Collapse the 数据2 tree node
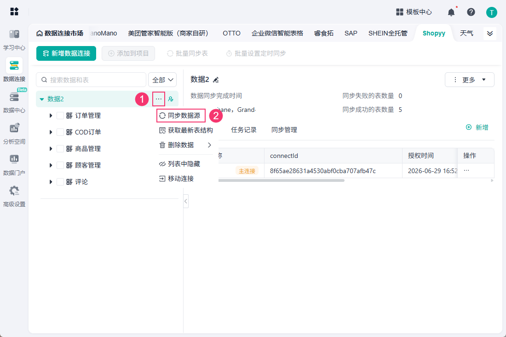The image size is (506, 337). 41,99
